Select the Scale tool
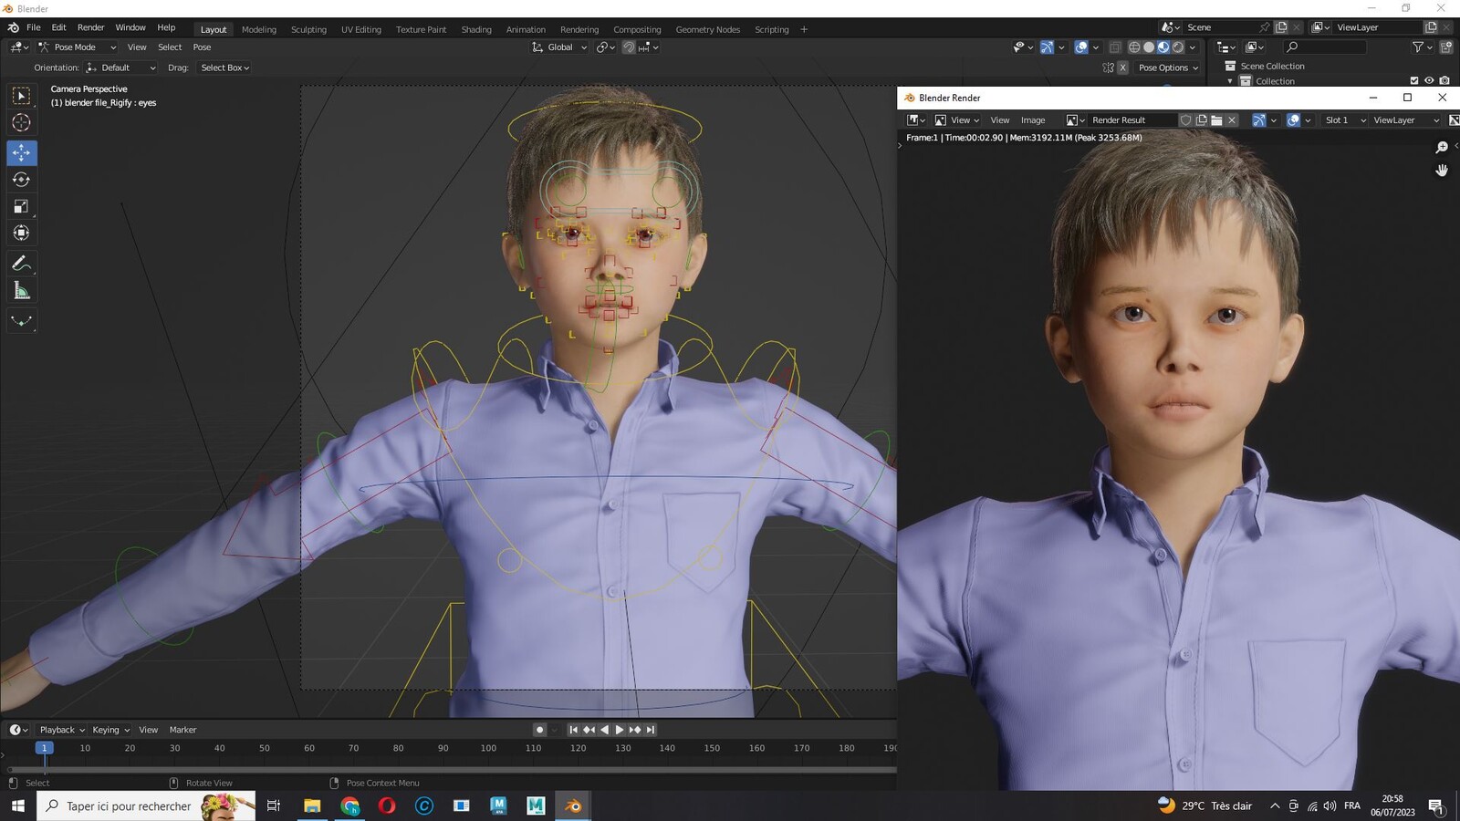1460x821 pixels. 22,206
